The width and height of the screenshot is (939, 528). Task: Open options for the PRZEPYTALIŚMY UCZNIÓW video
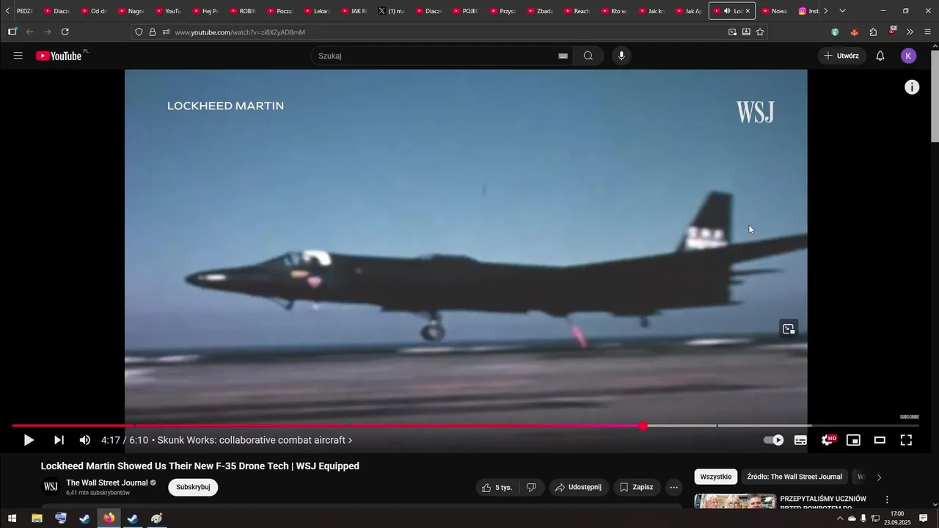click(887, 499)
